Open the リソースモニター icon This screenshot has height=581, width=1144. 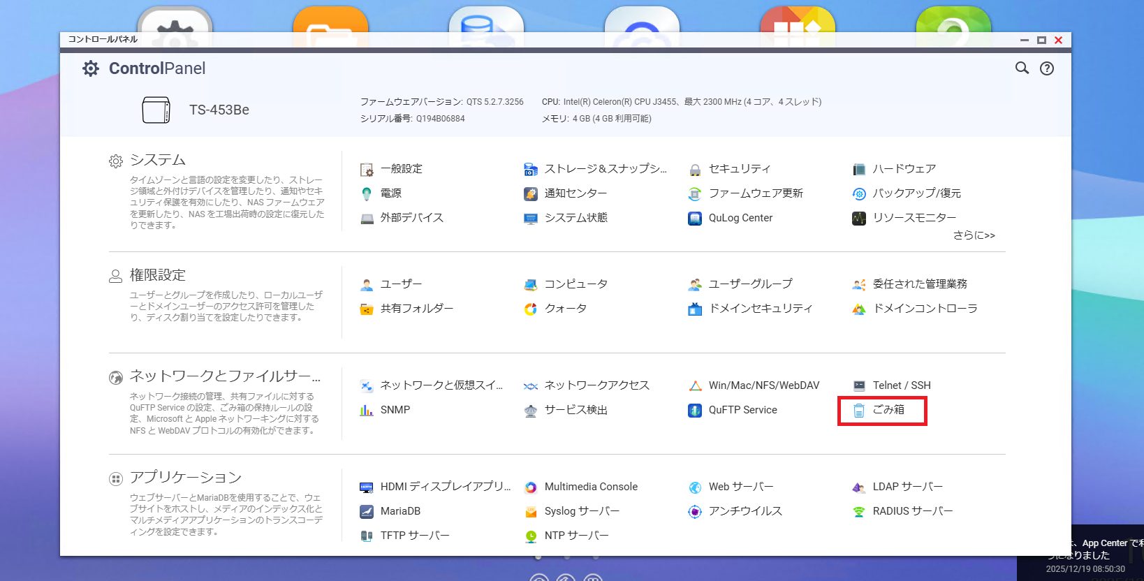pos(859,219)
